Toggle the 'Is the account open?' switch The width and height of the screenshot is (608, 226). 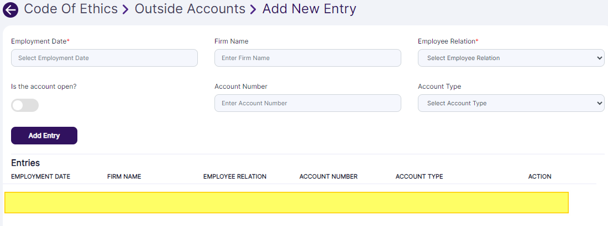coord(25,105)
